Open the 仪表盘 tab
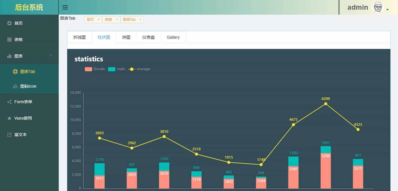The height and width of the screenshot is (191, 398). [x=148, y=37]
